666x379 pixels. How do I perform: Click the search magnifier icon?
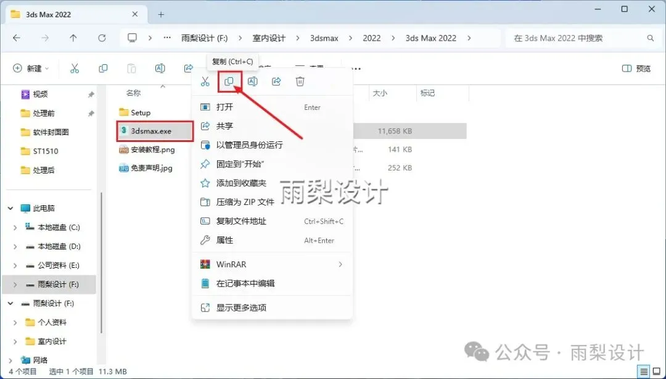(x=651, y=38)
